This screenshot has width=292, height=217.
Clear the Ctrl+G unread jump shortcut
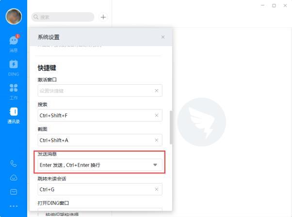pyautogui.click(x=157, y=189)
